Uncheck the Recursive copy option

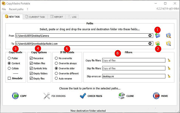point(31,58)
